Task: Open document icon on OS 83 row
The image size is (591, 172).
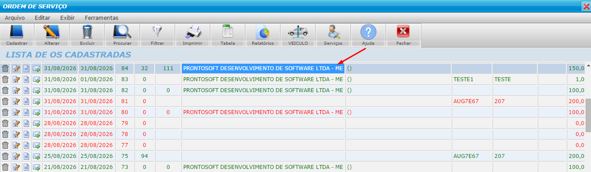Action: (x=26, y=79)
